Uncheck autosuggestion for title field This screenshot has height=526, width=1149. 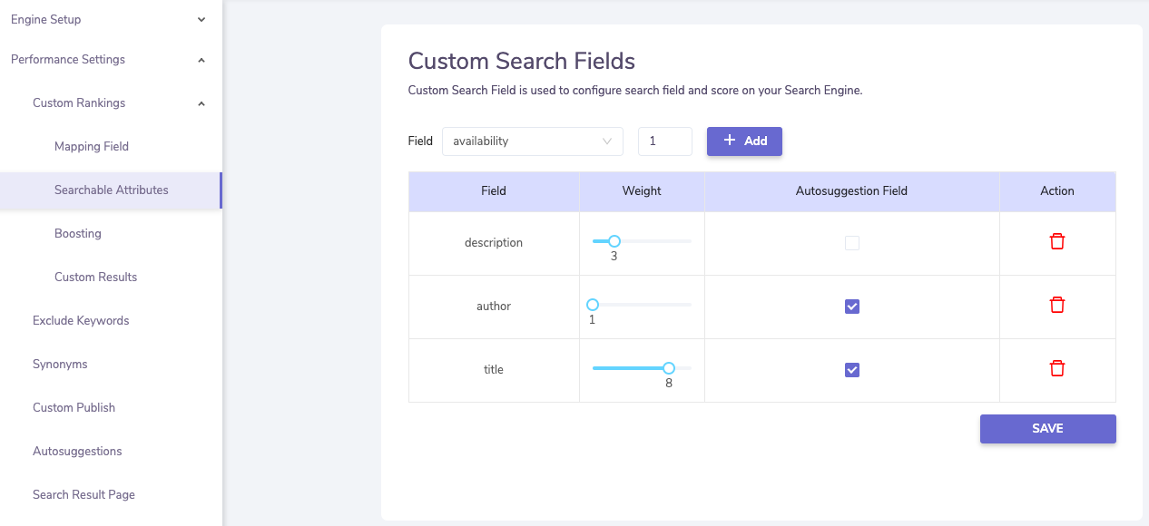[x=852, y=370]
